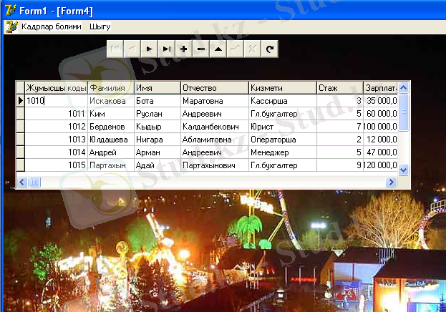The height and width of the screenshot is (312, 446).
Task: Click the vertical scrollbar thumb
Action: [x=403, y=112]
